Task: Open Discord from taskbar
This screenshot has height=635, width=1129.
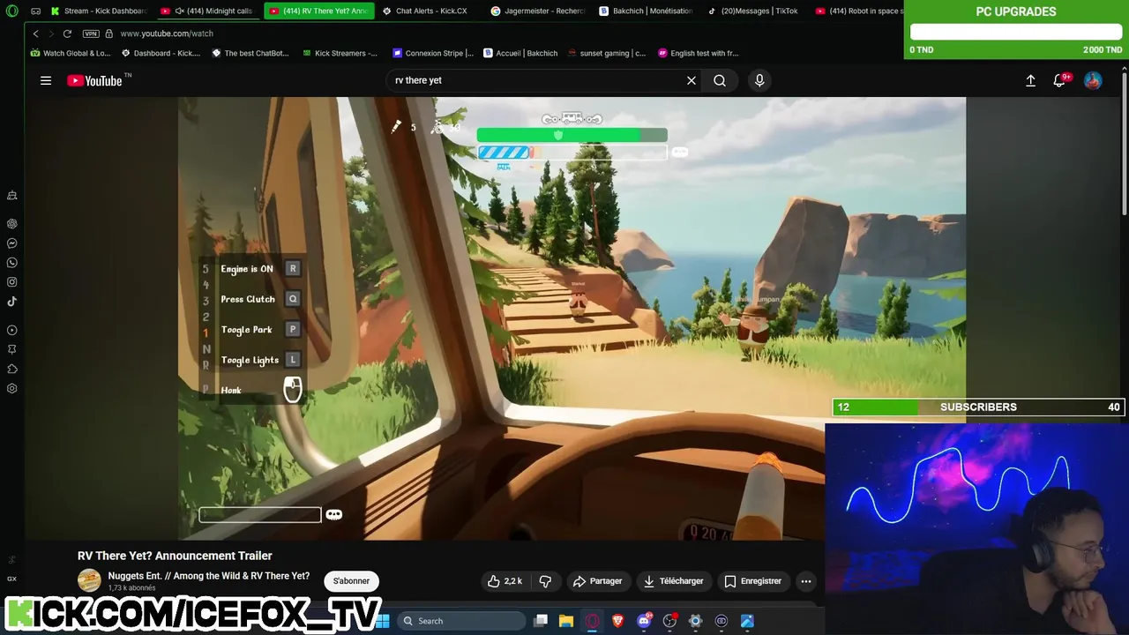Action: point(644,621)
